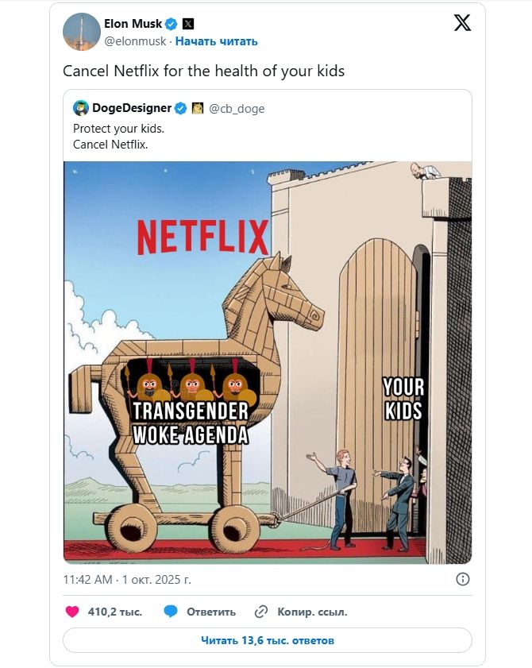Click the copy link chain icon
532x668 pixels.
(x=260, y=612)
